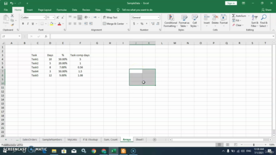Apply the Comma Style number format
Image resolution: width=276 pixels, height=155 pixels.
coord(147,24)
